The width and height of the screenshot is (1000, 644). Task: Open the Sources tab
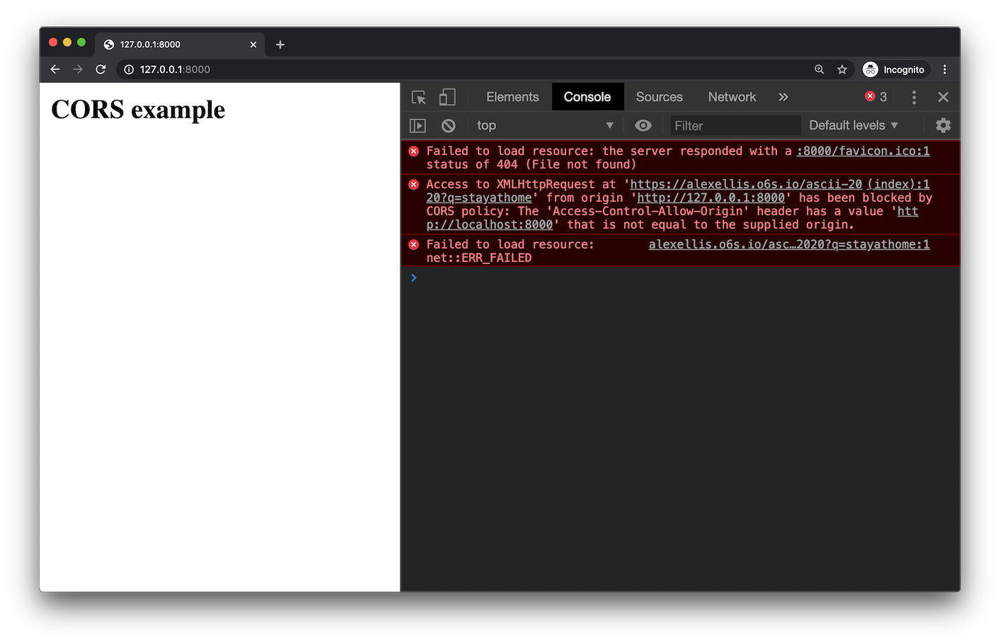tap(659, 97)
